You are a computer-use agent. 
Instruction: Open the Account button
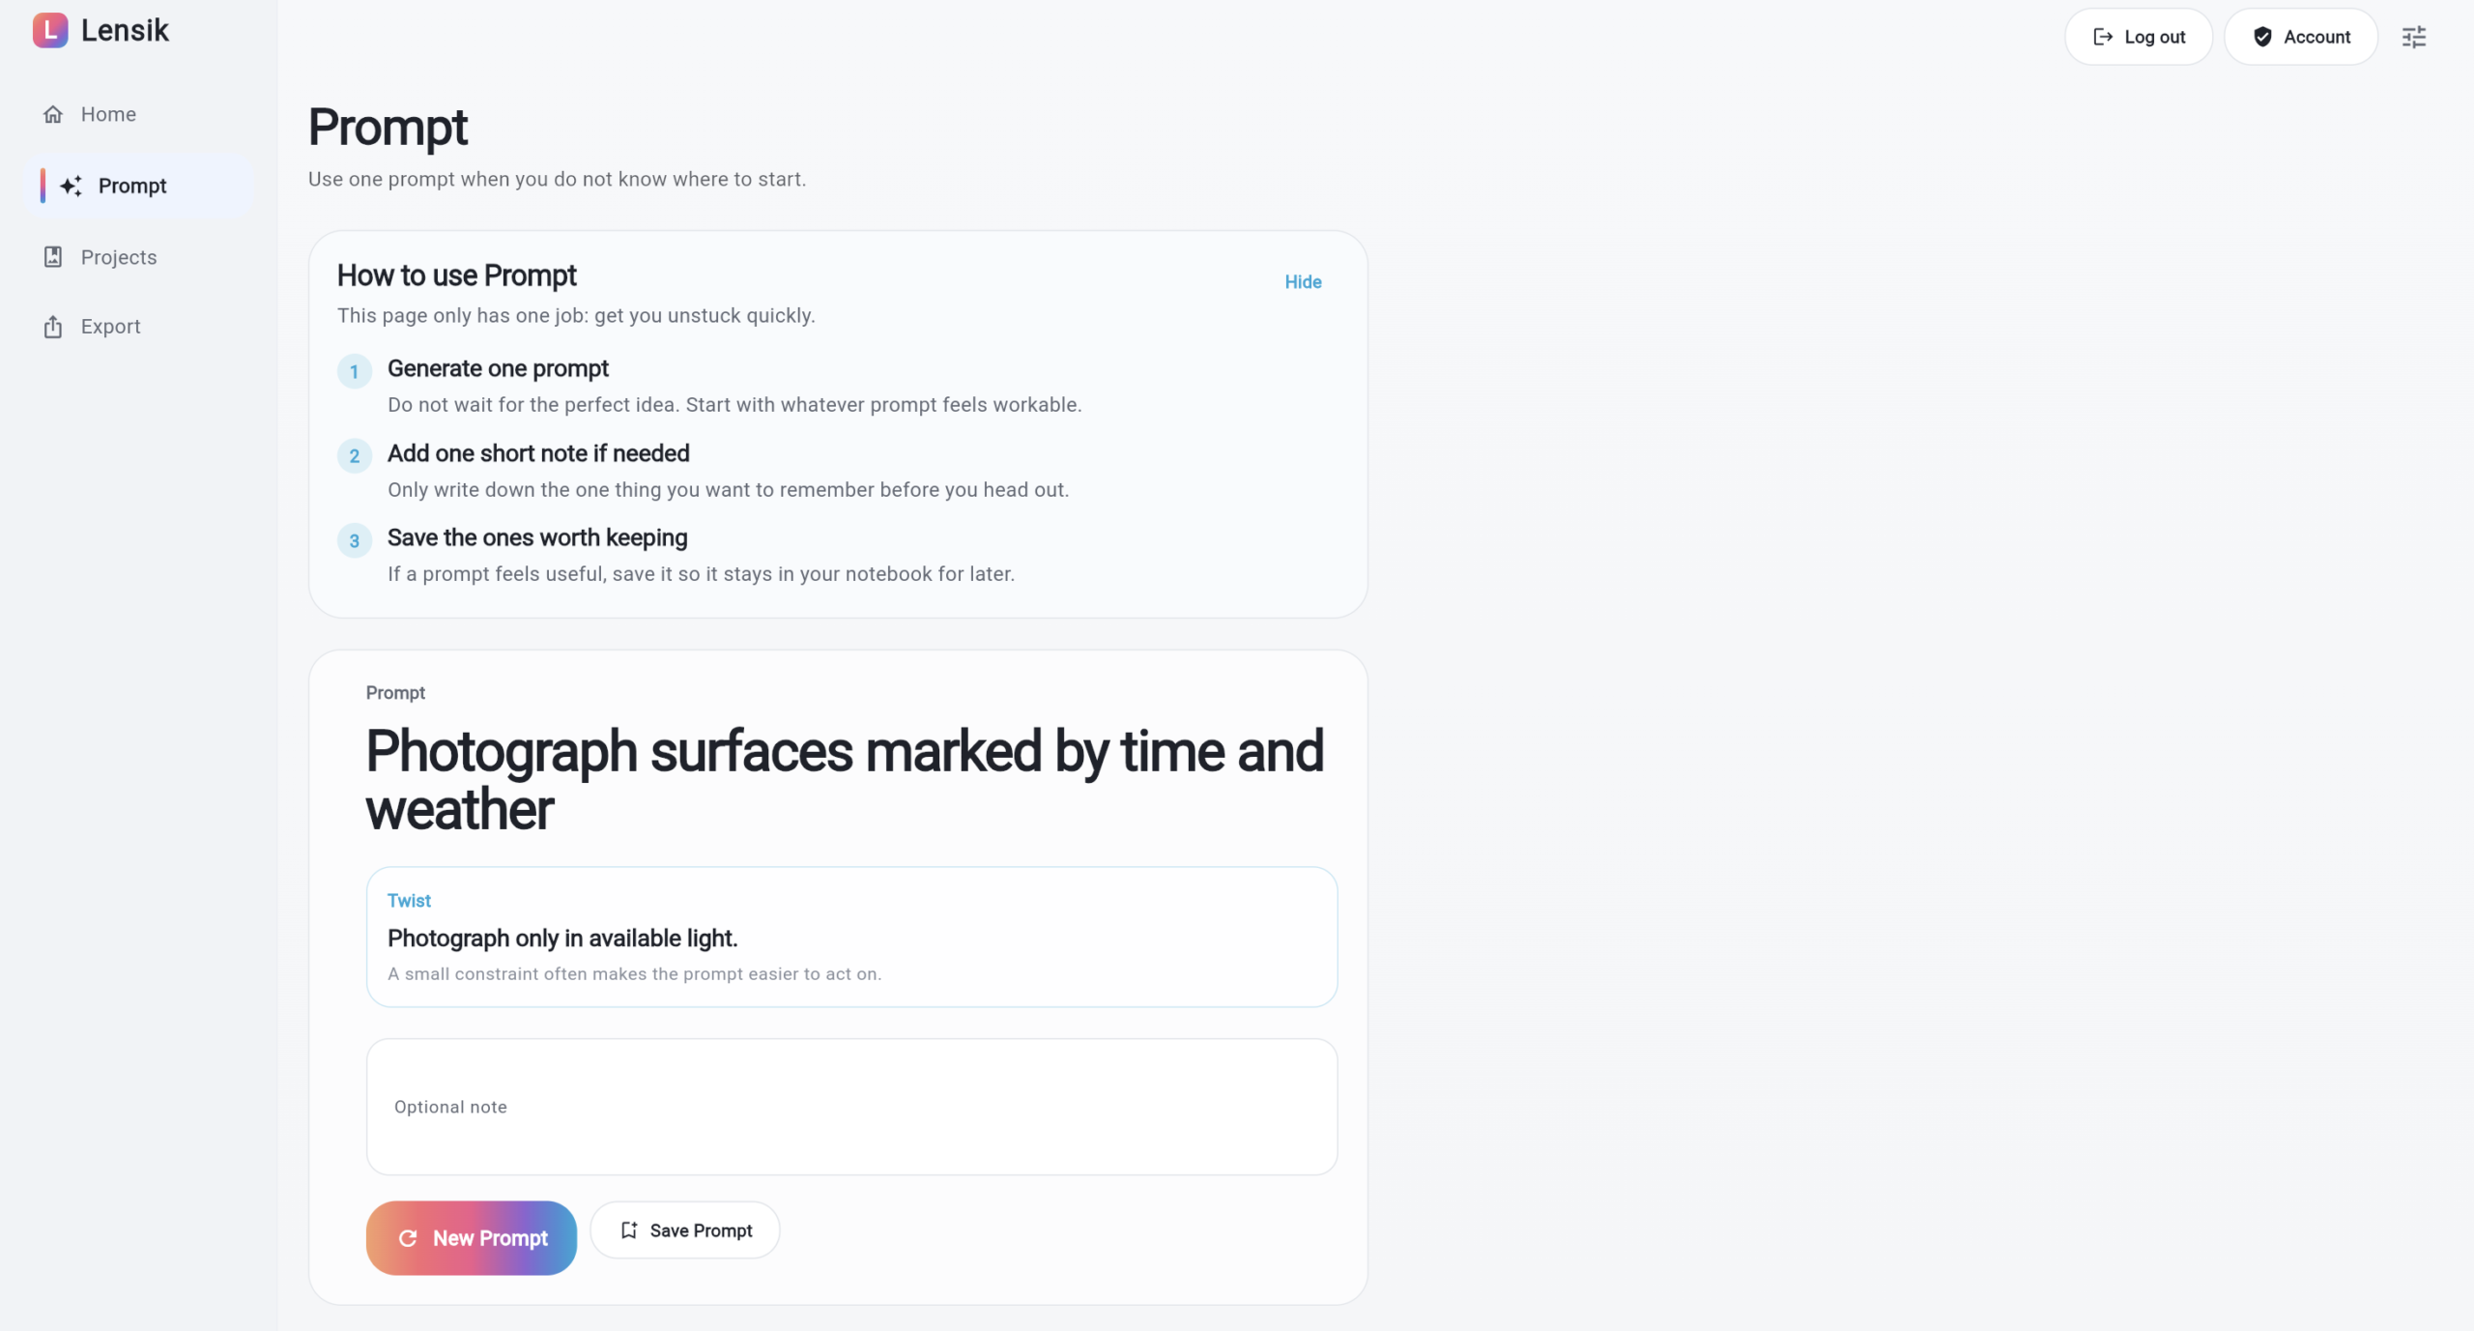coord(2300,37)
